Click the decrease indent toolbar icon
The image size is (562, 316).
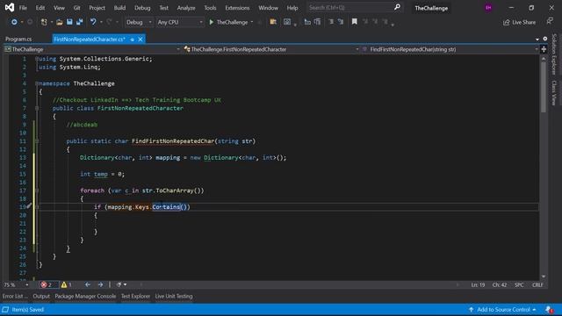point(307,22)
